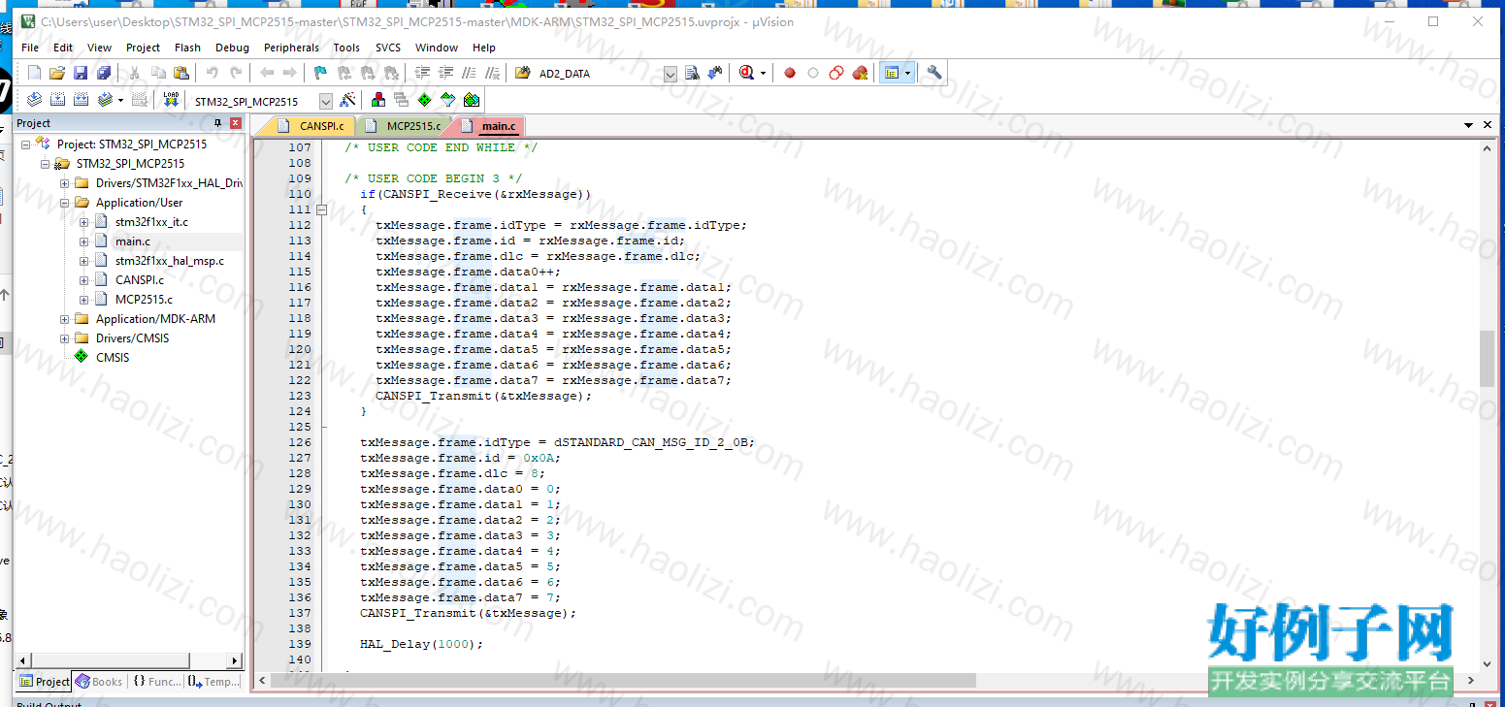This screenshot has width=1505, height=707.
Task: Open the Batch Build dropdown arrow
Action: 120,100
